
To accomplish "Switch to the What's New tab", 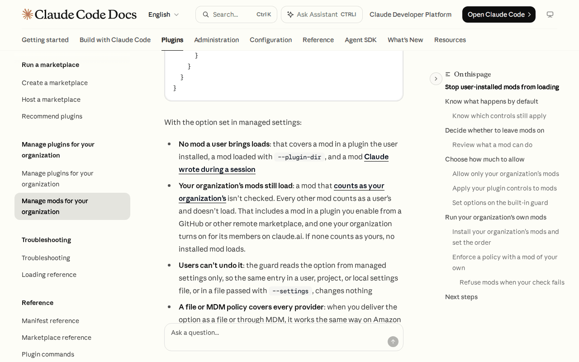I will pos(405,40).
